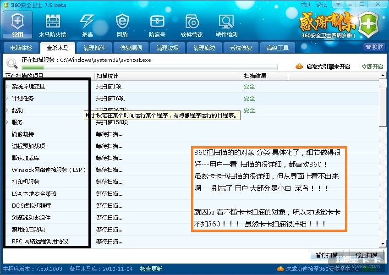
Task: Switch to the 查杀木马 tab
Action: pos(58,48)
